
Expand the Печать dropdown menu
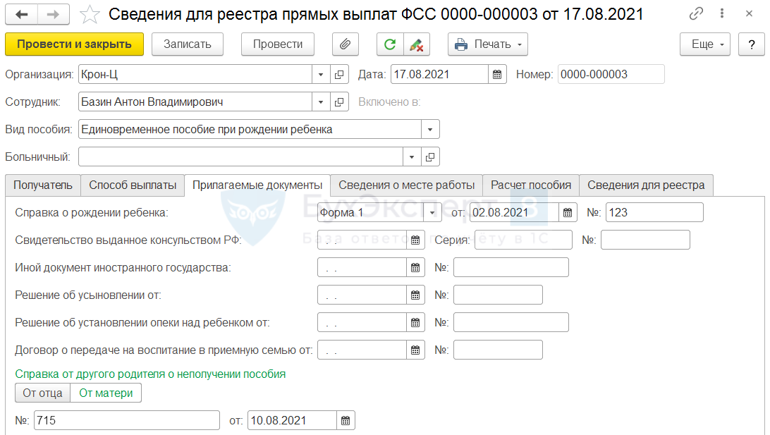[488, 44]
